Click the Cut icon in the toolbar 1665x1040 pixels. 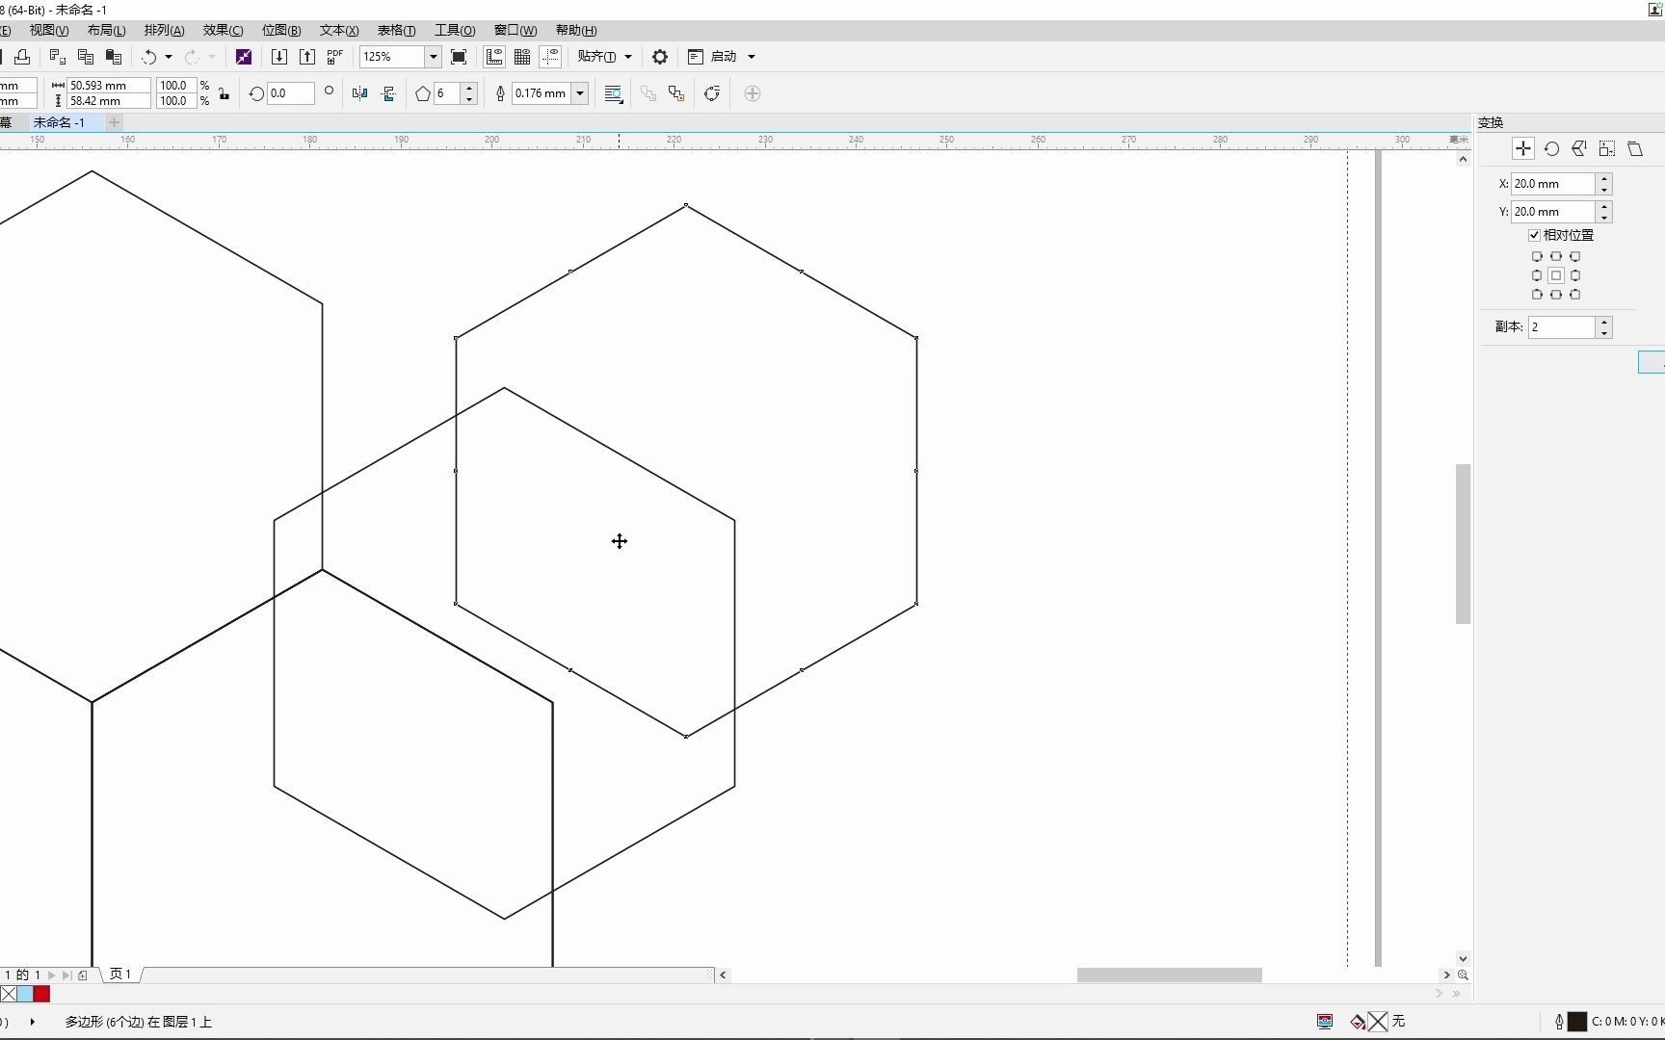click(58, 57)
